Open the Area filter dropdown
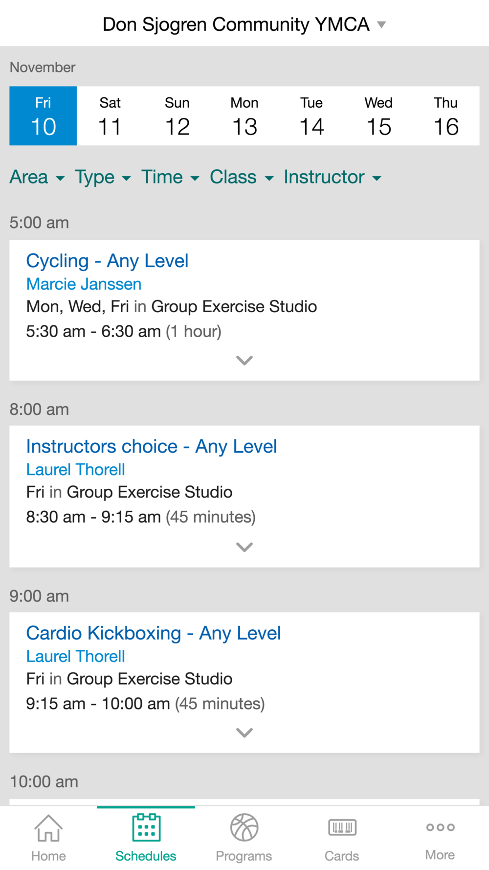 37,177
